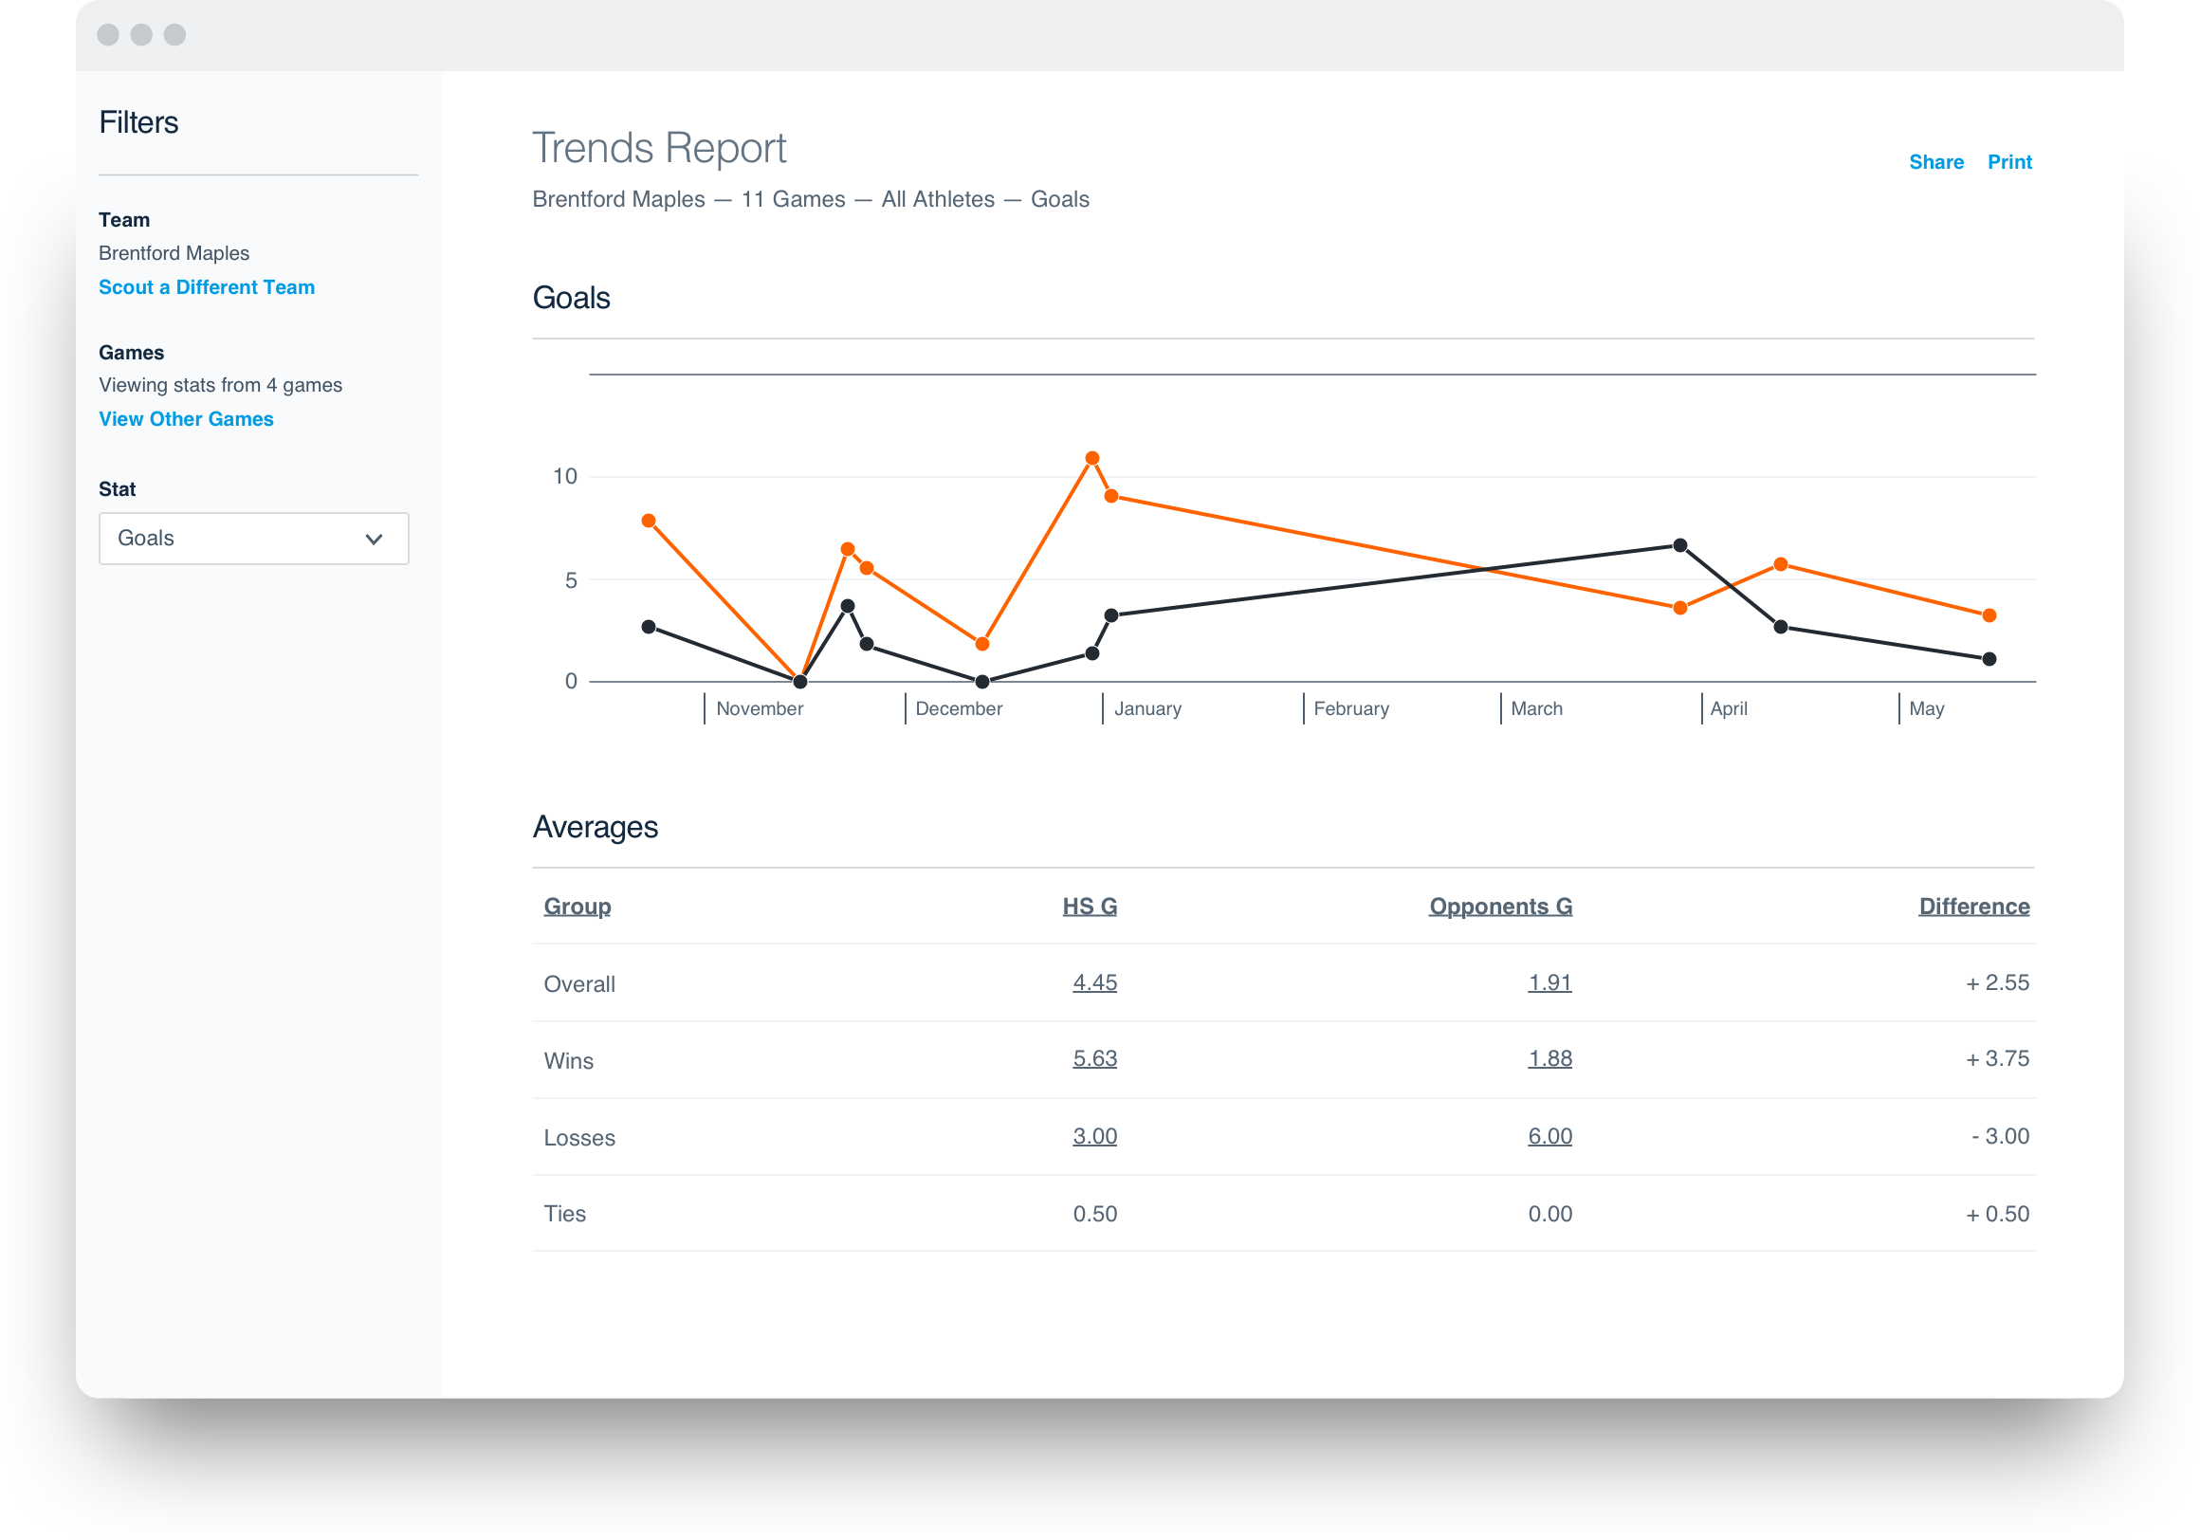Click Wins opponents value 1.88

(x=1549, y=1059)
